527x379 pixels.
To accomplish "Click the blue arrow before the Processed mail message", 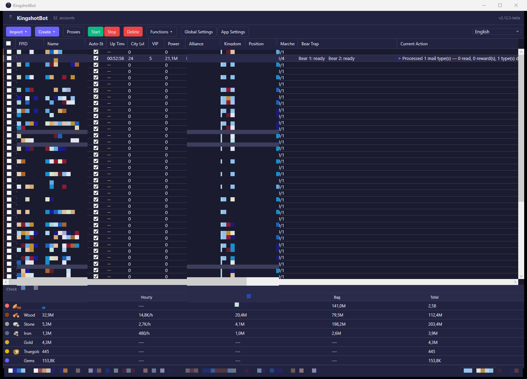I will 399,59.
